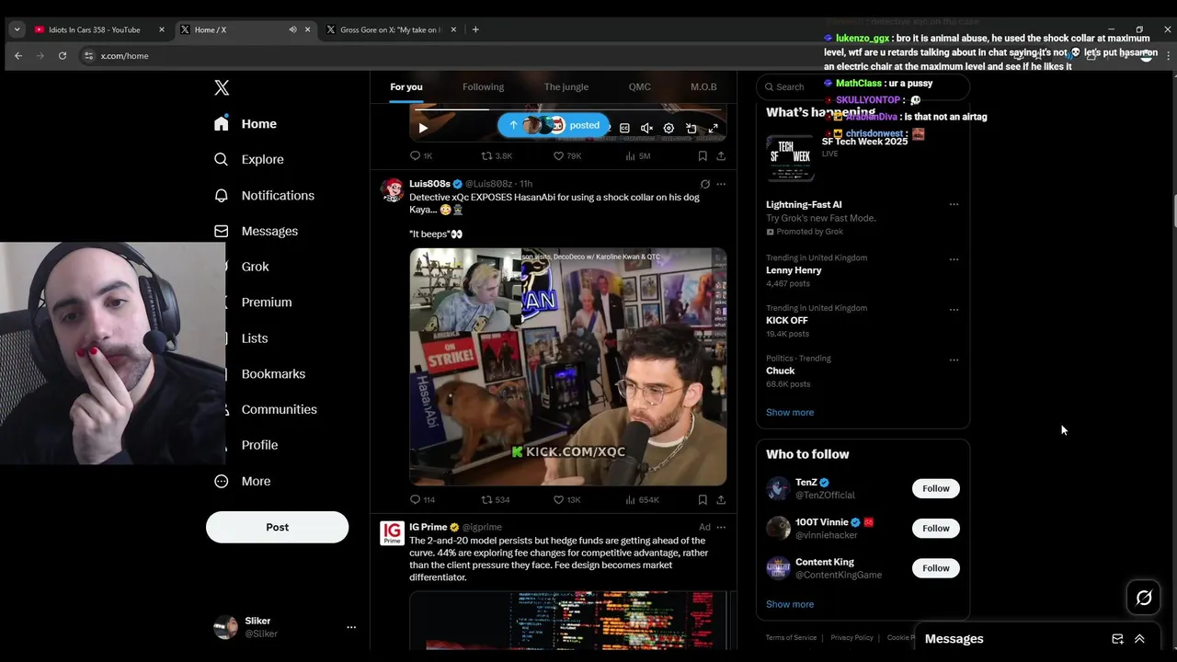The image size is (1177, 662).
Task: Click the Search input field
Action: [863, 87]
